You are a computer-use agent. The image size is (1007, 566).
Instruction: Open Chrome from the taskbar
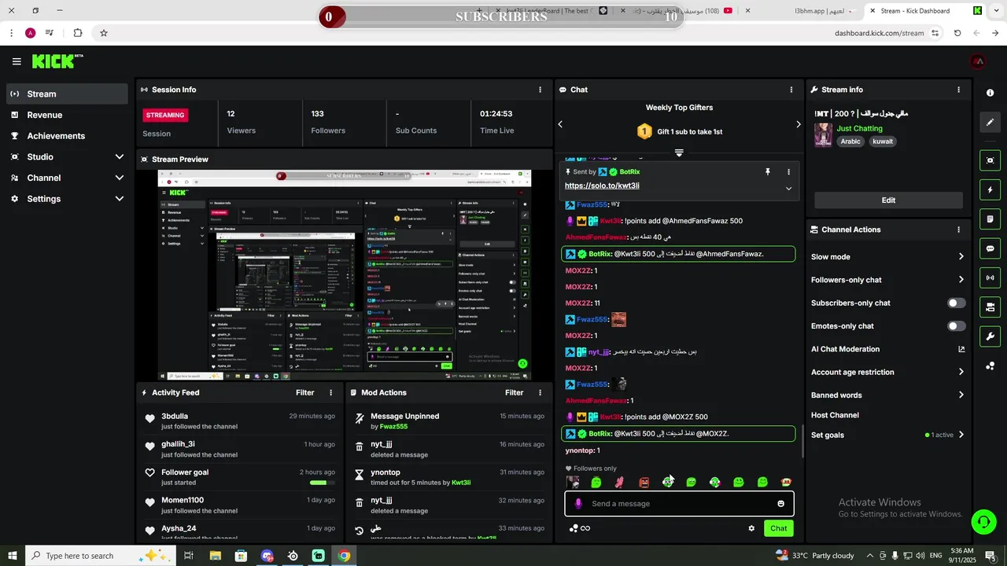[x=344, y=556]
